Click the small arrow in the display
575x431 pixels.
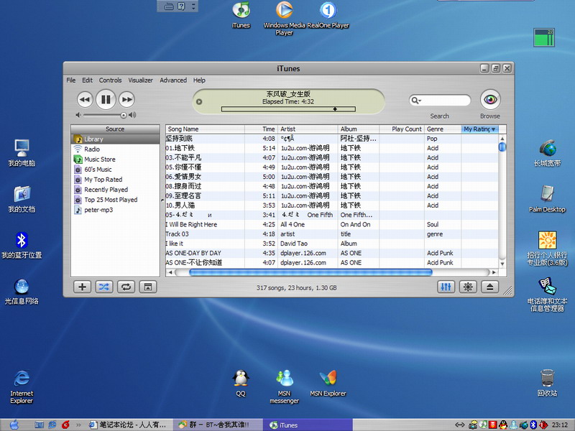coord(199,101)
